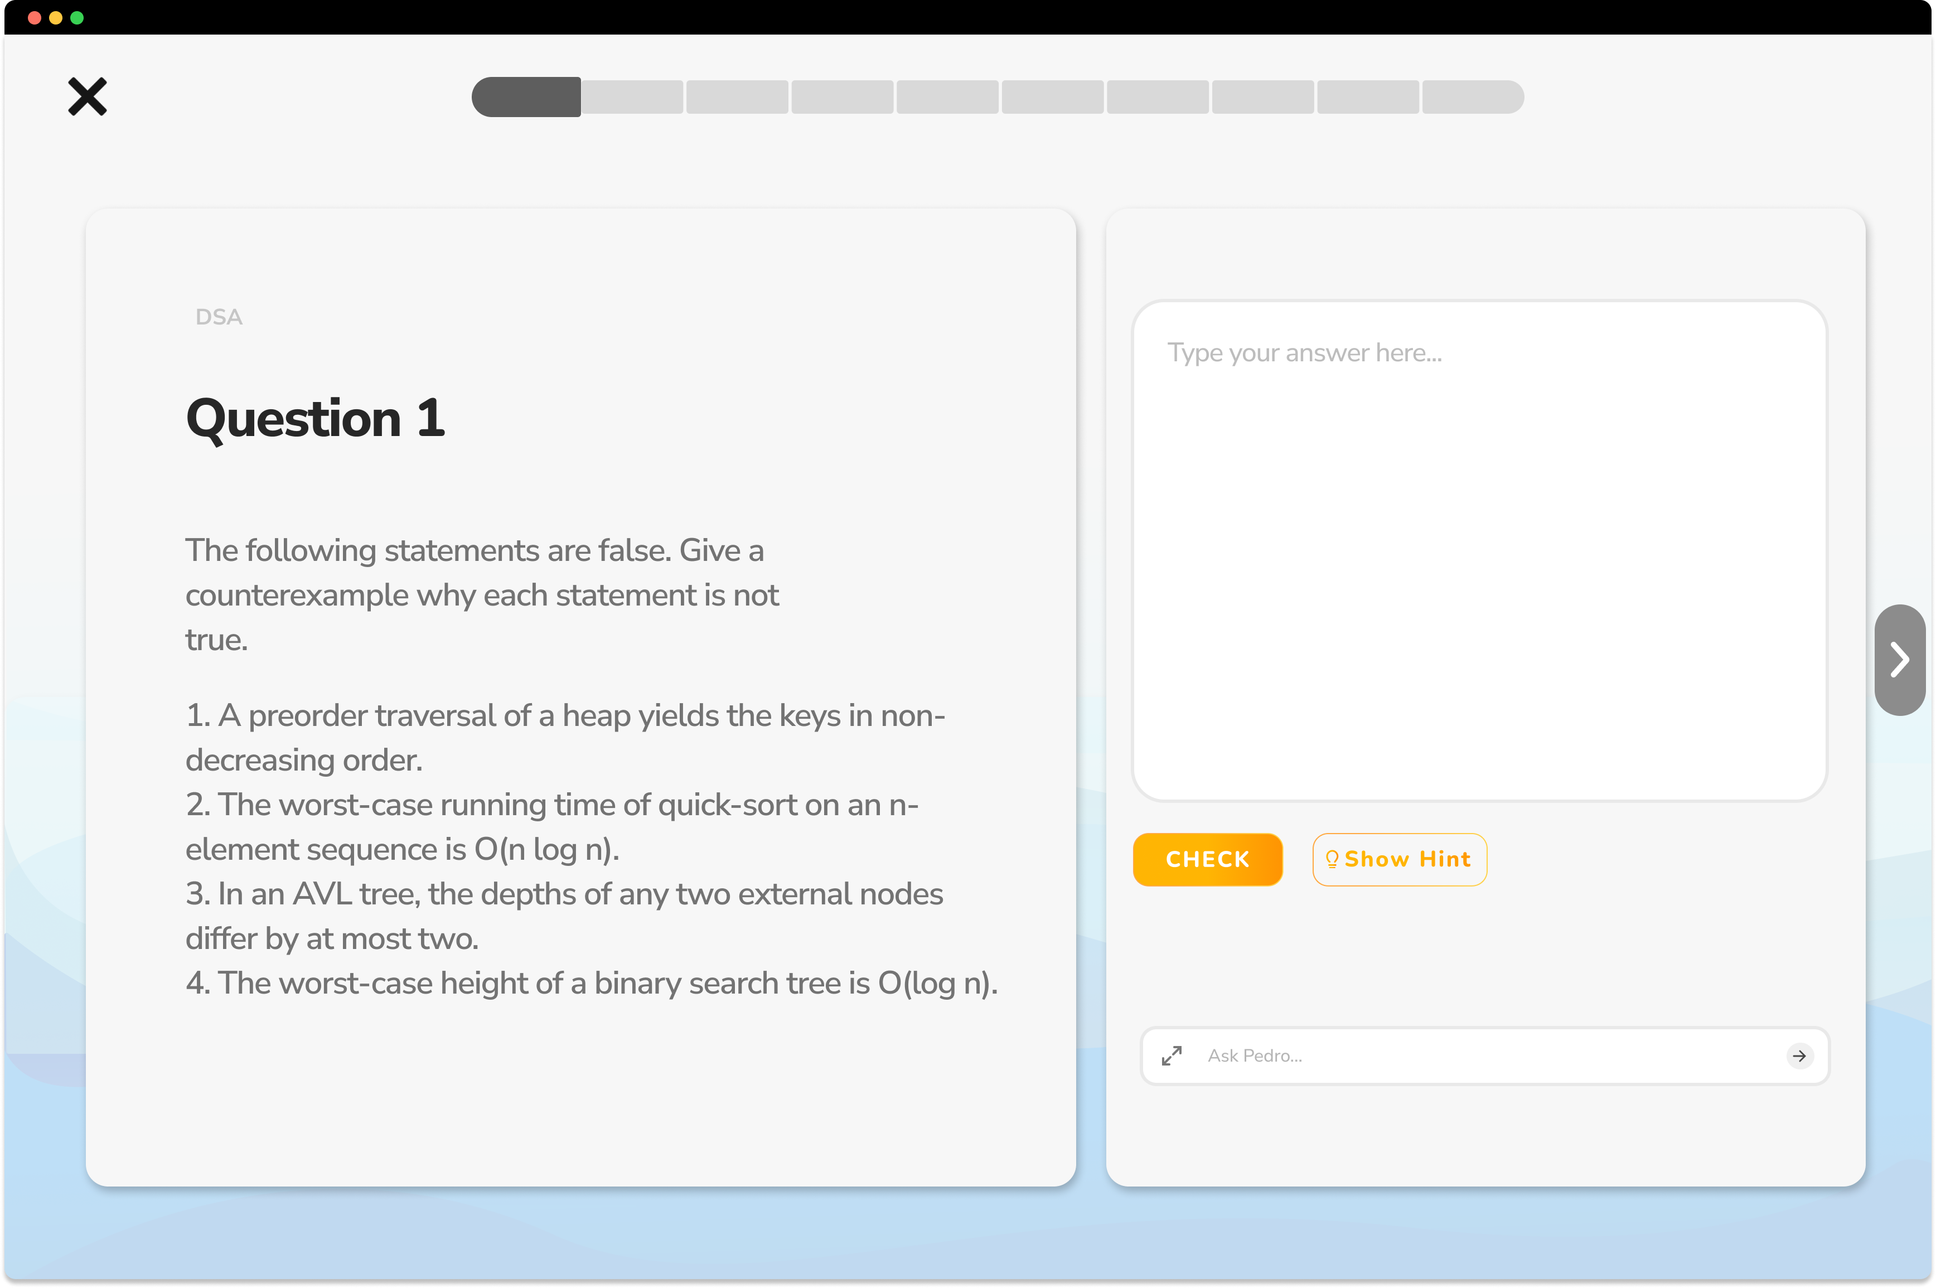Click the Show Hint button label
1936x1288 pixels.
pos(1407,859)
